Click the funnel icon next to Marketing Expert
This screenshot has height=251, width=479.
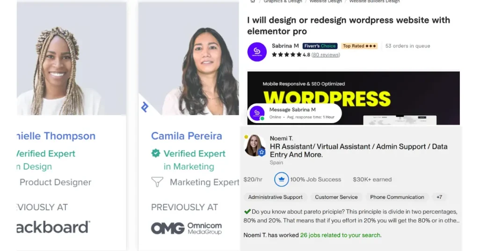[x=157, y=182]
